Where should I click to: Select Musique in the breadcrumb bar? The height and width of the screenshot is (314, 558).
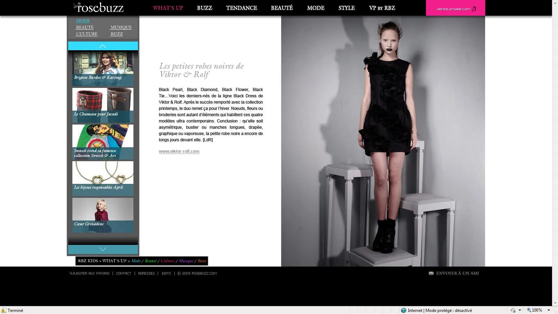point(186,261)
